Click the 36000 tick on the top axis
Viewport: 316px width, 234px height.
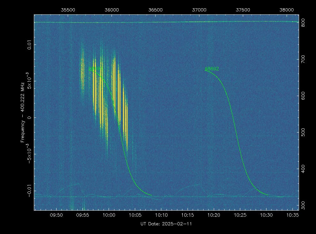click(112, 10)
